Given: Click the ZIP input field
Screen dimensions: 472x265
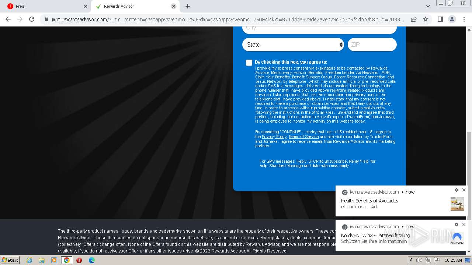Looking at the screenshot, I should tap(372, 45).
